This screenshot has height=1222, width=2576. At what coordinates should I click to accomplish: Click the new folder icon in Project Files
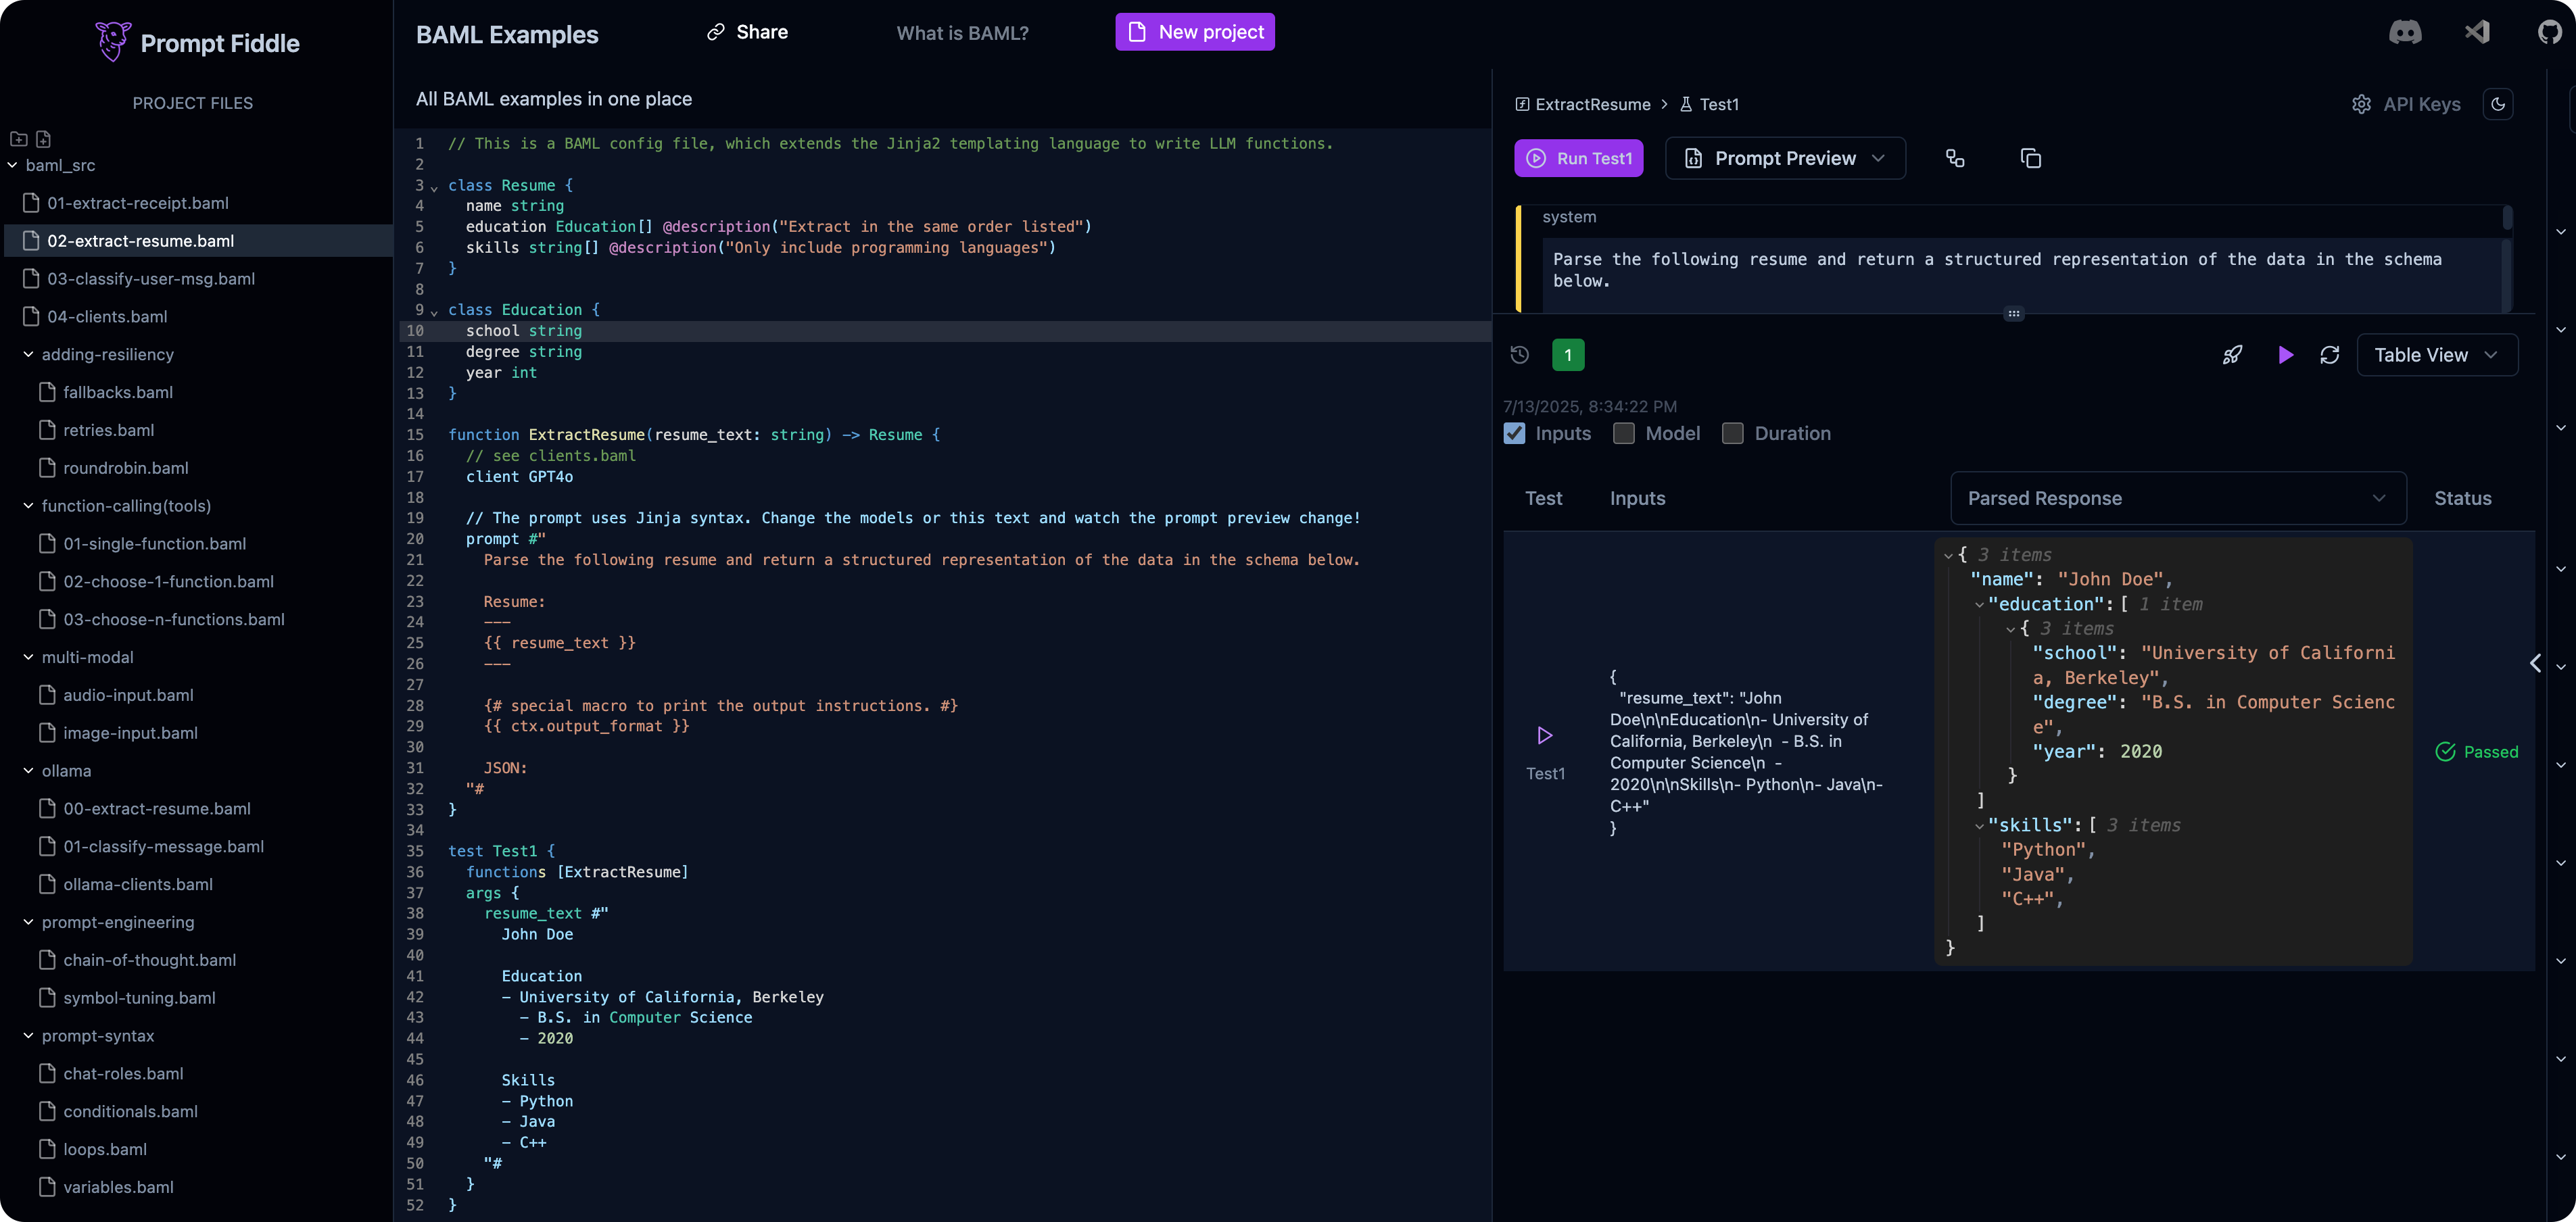[18, 139]
